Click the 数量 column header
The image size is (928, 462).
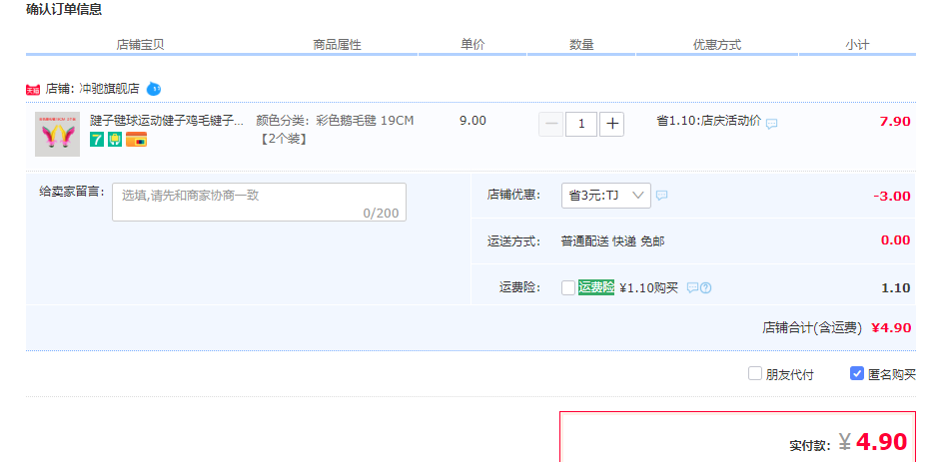(x=581, y=44)
